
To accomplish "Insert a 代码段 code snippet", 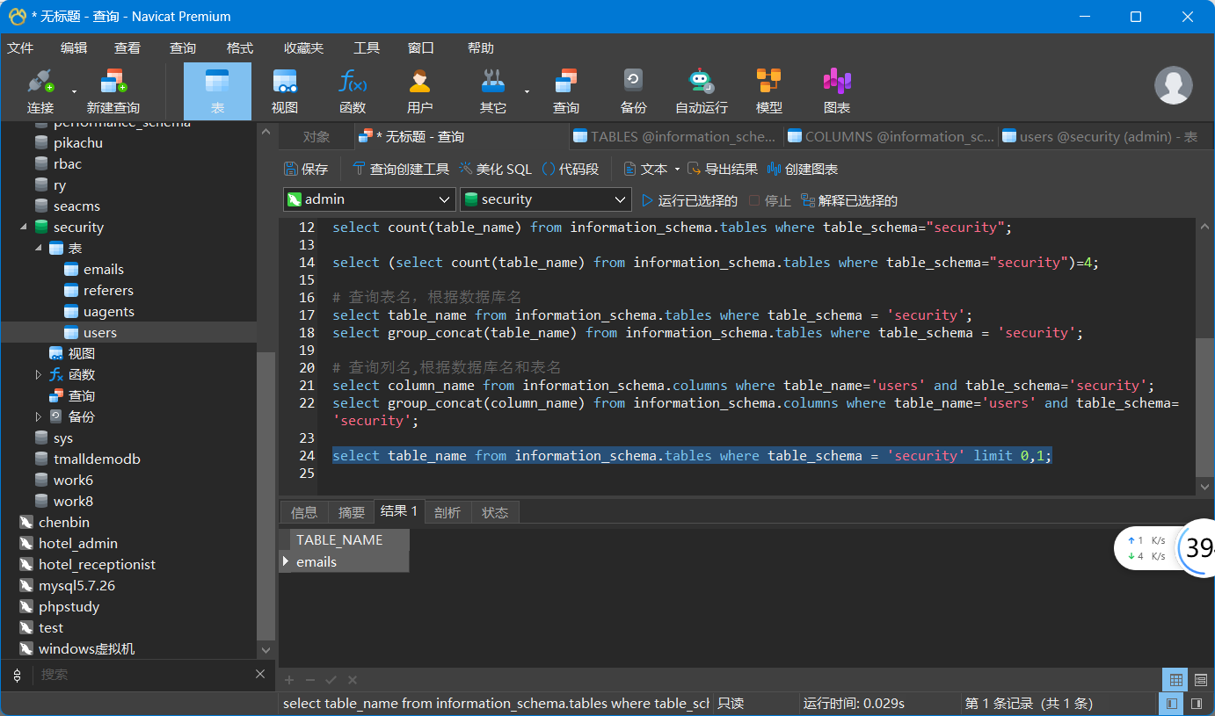I will pos(571,169).
